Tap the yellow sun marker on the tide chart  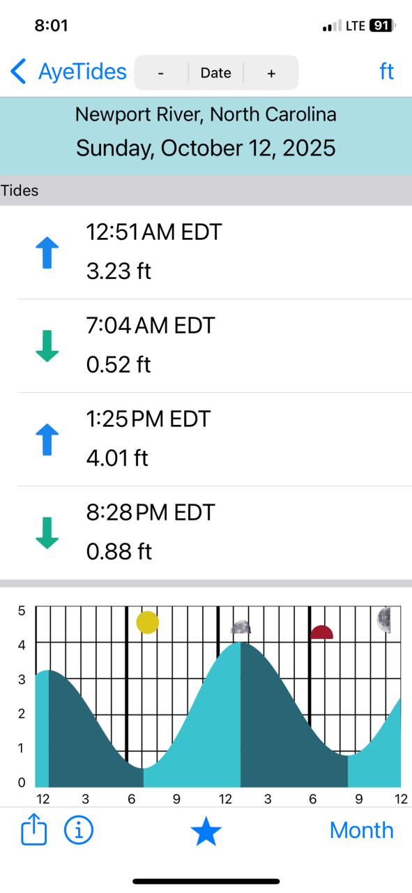[x=148, y=622]
